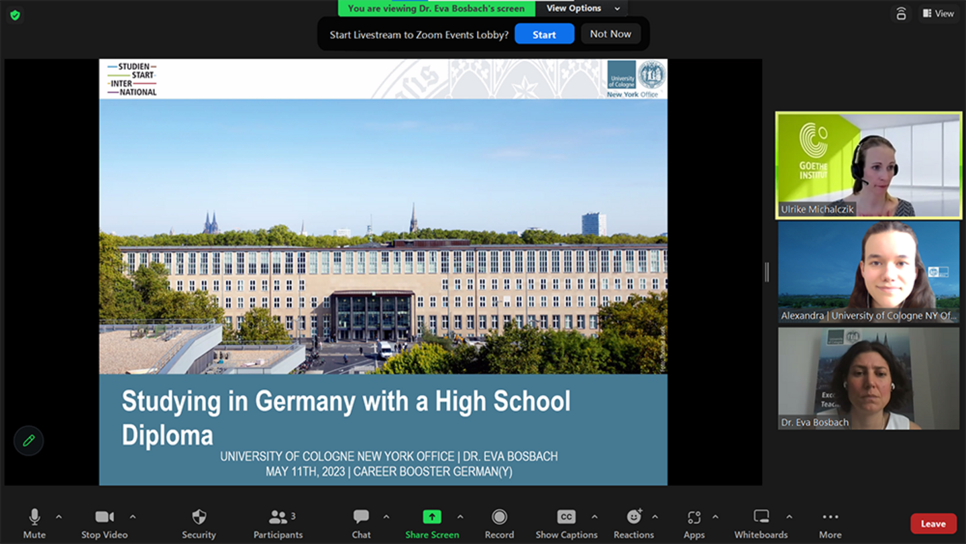Click the lock icon beside View
This screenshot has height=544, width=966.
901,13
